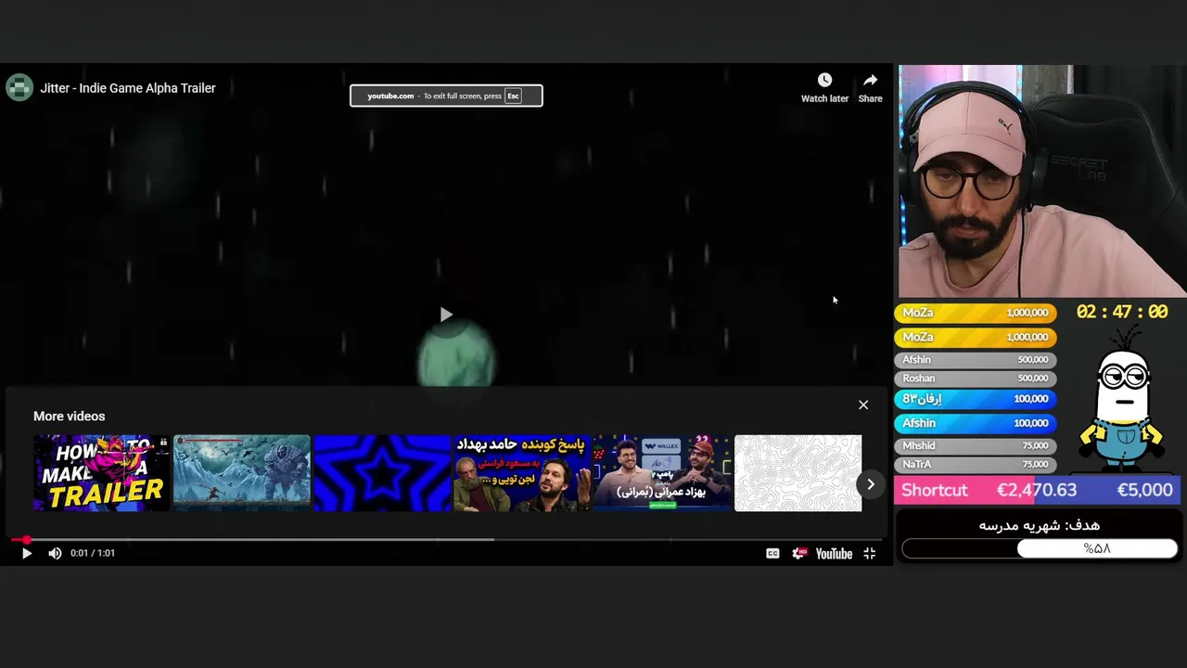
Task: Open the video on YouTube via the logo
Action: point(834,554)
